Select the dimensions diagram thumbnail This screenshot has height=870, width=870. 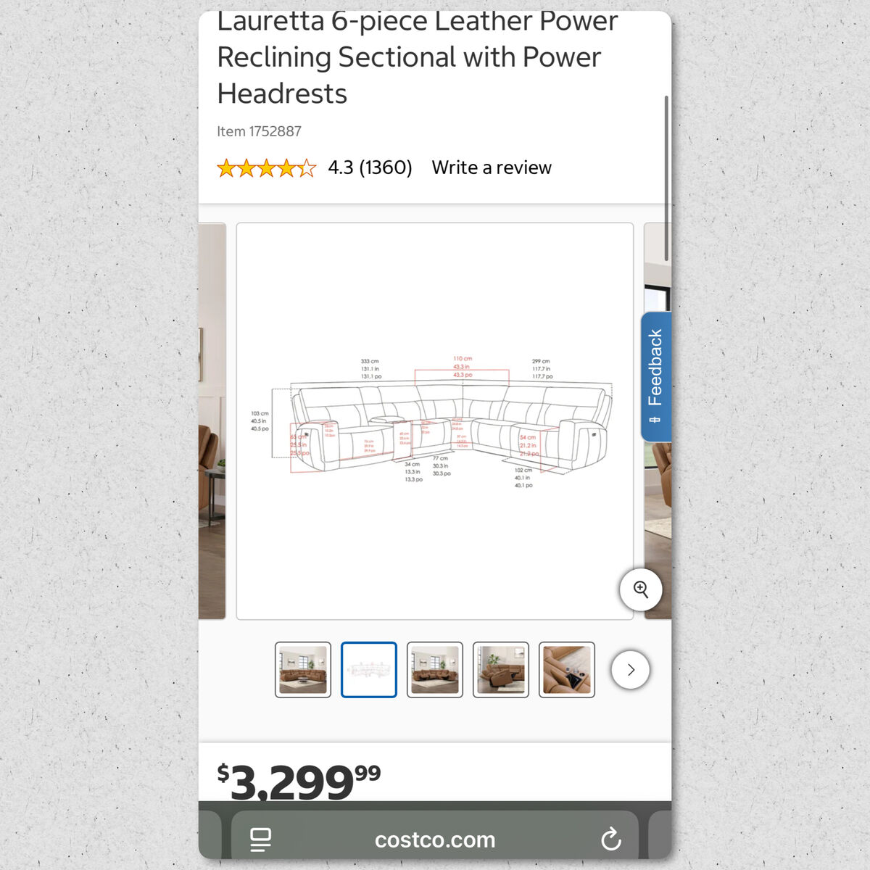click(369, 670)
